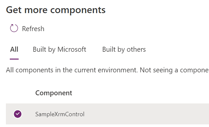Sort by the Component column header
The width and height of the screenshot is (209, 127).
click(54, 93)
